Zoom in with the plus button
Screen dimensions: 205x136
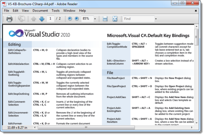(x=77, y=19)
